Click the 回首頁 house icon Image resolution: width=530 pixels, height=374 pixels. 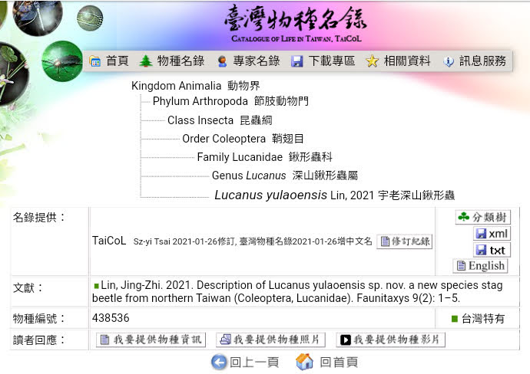tap(305, 362)
